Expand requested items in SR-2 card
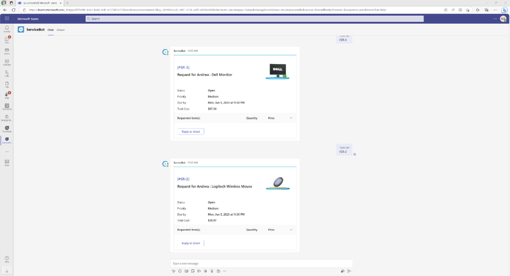 (x=291, y=230)
